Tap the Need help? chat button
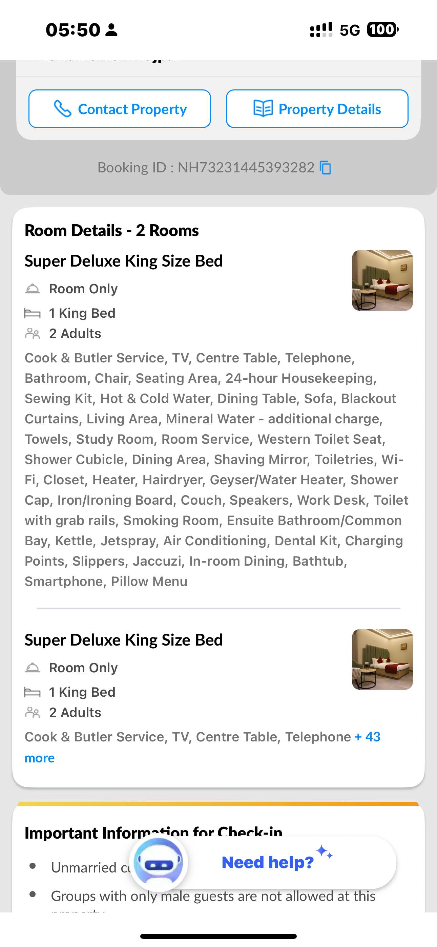The image size is (437, 947). 268,862
